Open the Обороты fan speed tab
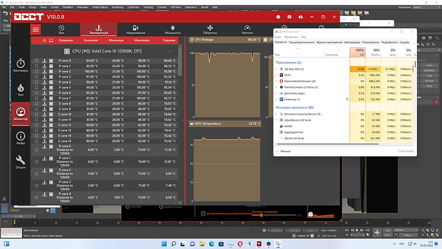The image size is (442, 249). [210, 30]
